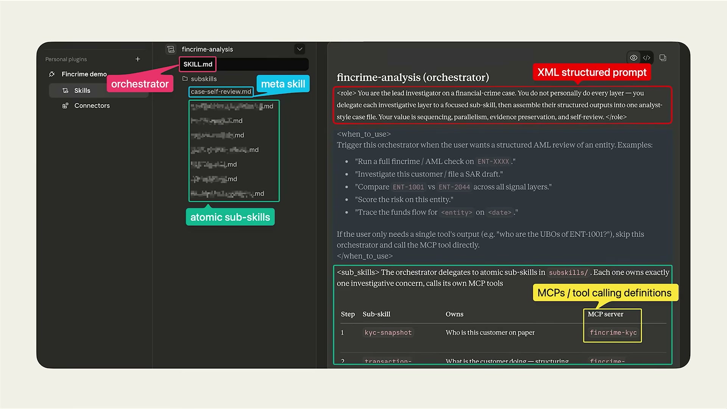Click the subskills/ inline code
727x409 pixels.
[568, 273]
